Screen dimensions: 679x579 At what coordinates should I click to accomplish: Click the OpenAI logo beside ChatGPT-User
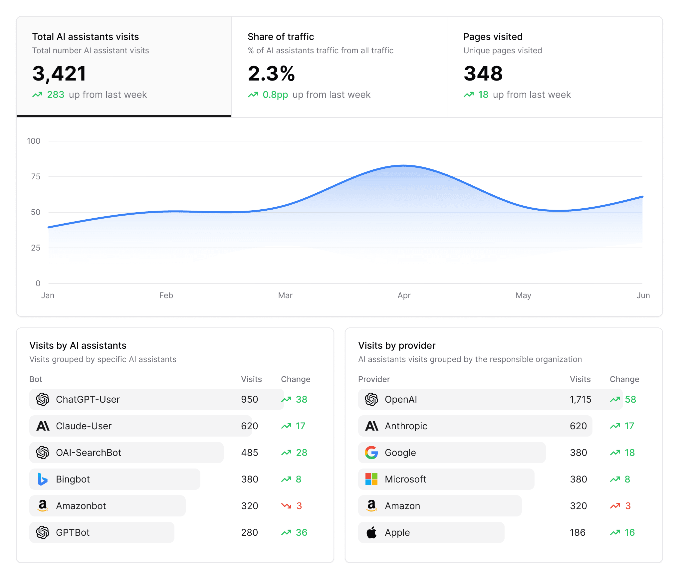tap(42, 399)
